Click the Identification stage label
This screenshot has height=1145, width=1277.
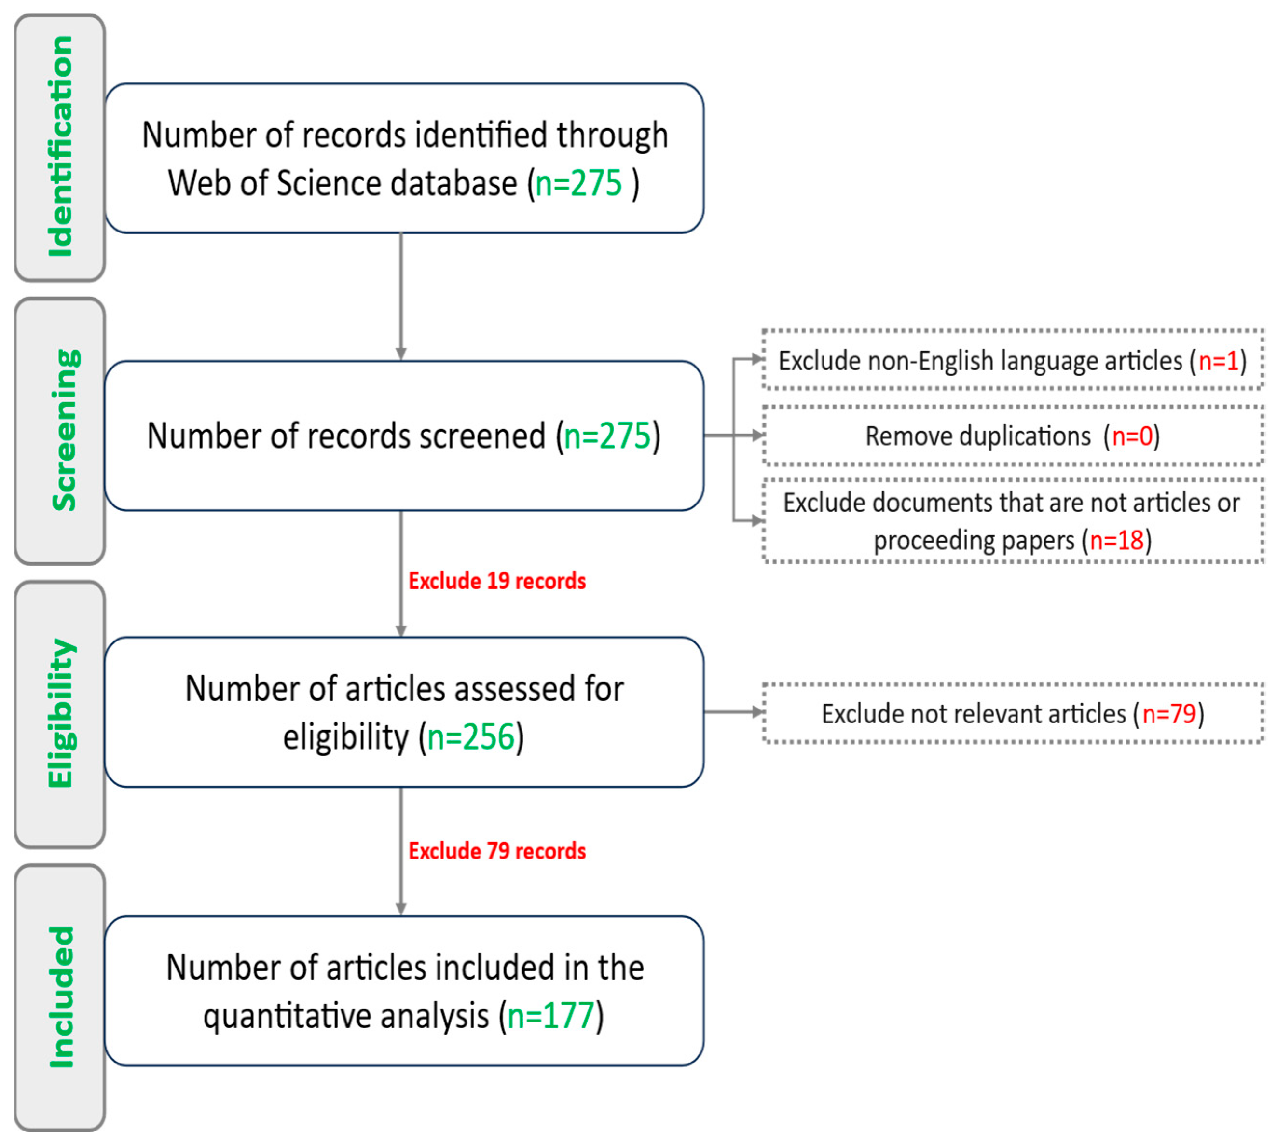(x=60, y=147)
